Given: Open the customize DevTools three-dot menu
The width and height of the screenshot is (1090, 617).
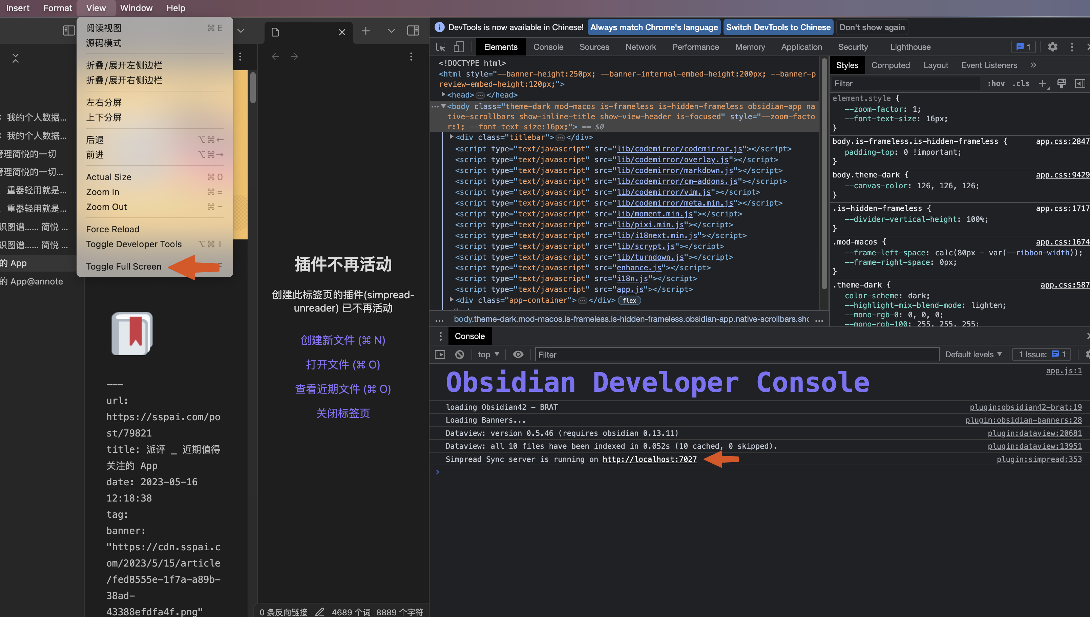Looking at the screenshot, I should click(x=1072, y=47).
